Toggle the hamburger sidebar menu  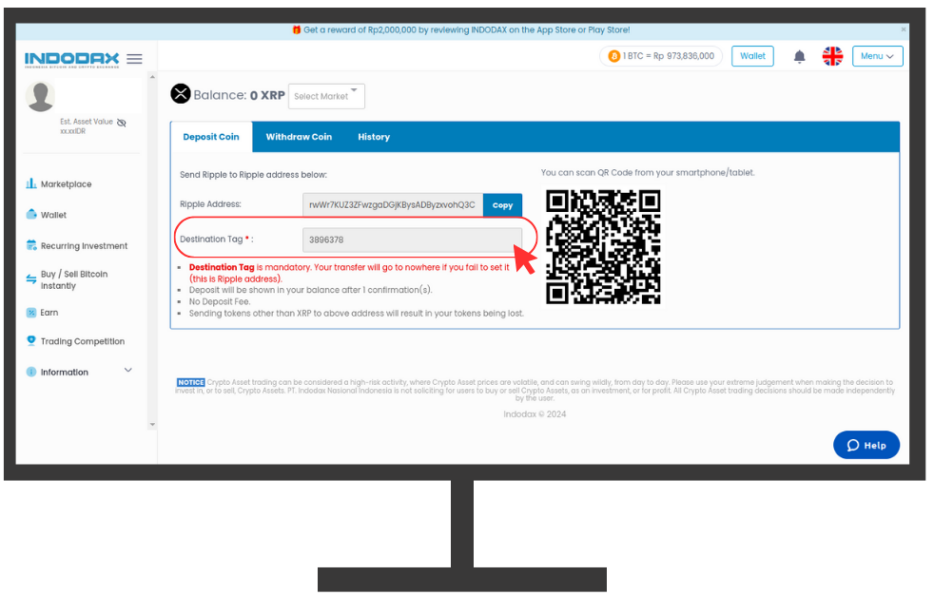coord(135,58)
